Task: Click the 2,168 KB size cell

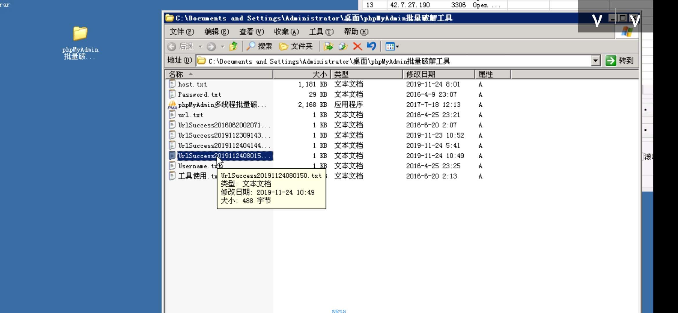Action: point(313,105)
